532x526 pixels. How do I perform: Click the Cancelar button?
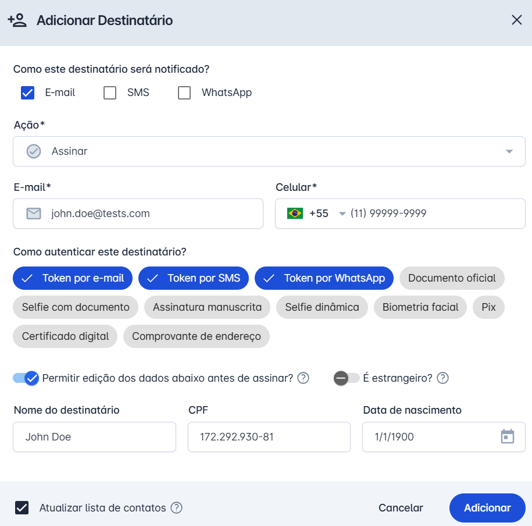click(401, 508)
